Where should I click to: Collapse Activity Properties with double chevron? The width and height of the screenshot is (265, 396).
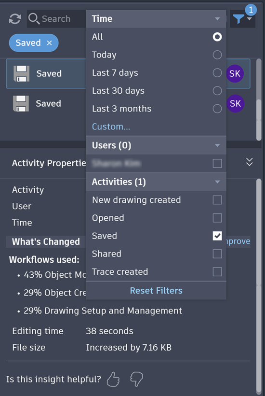(x=250, y=162)
